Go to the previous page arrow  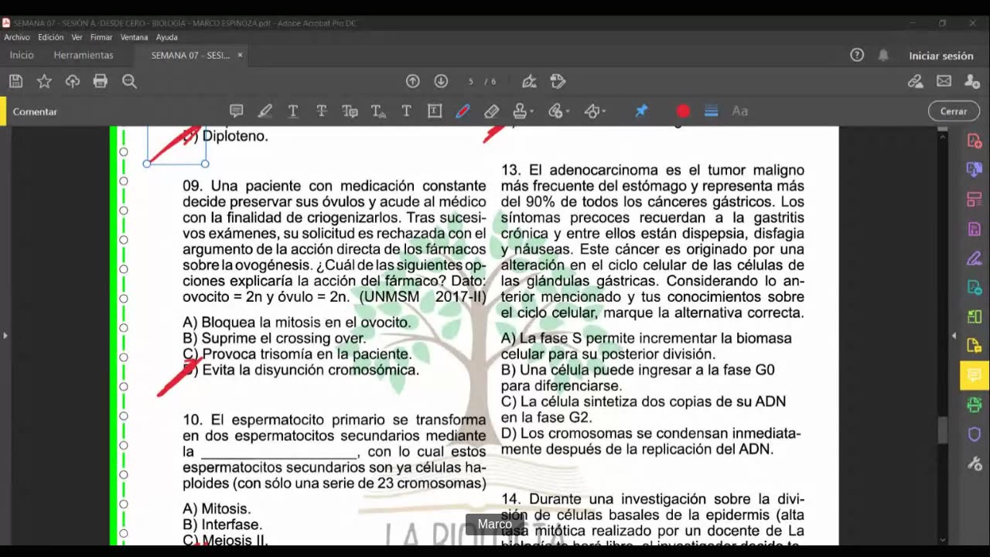413,81
